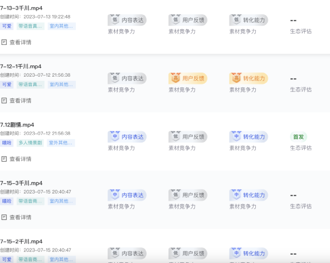Click low 内容表达 badge in 7-12-1千川.mp4 row
Screen dimensions: 330x263
[127, 78]
